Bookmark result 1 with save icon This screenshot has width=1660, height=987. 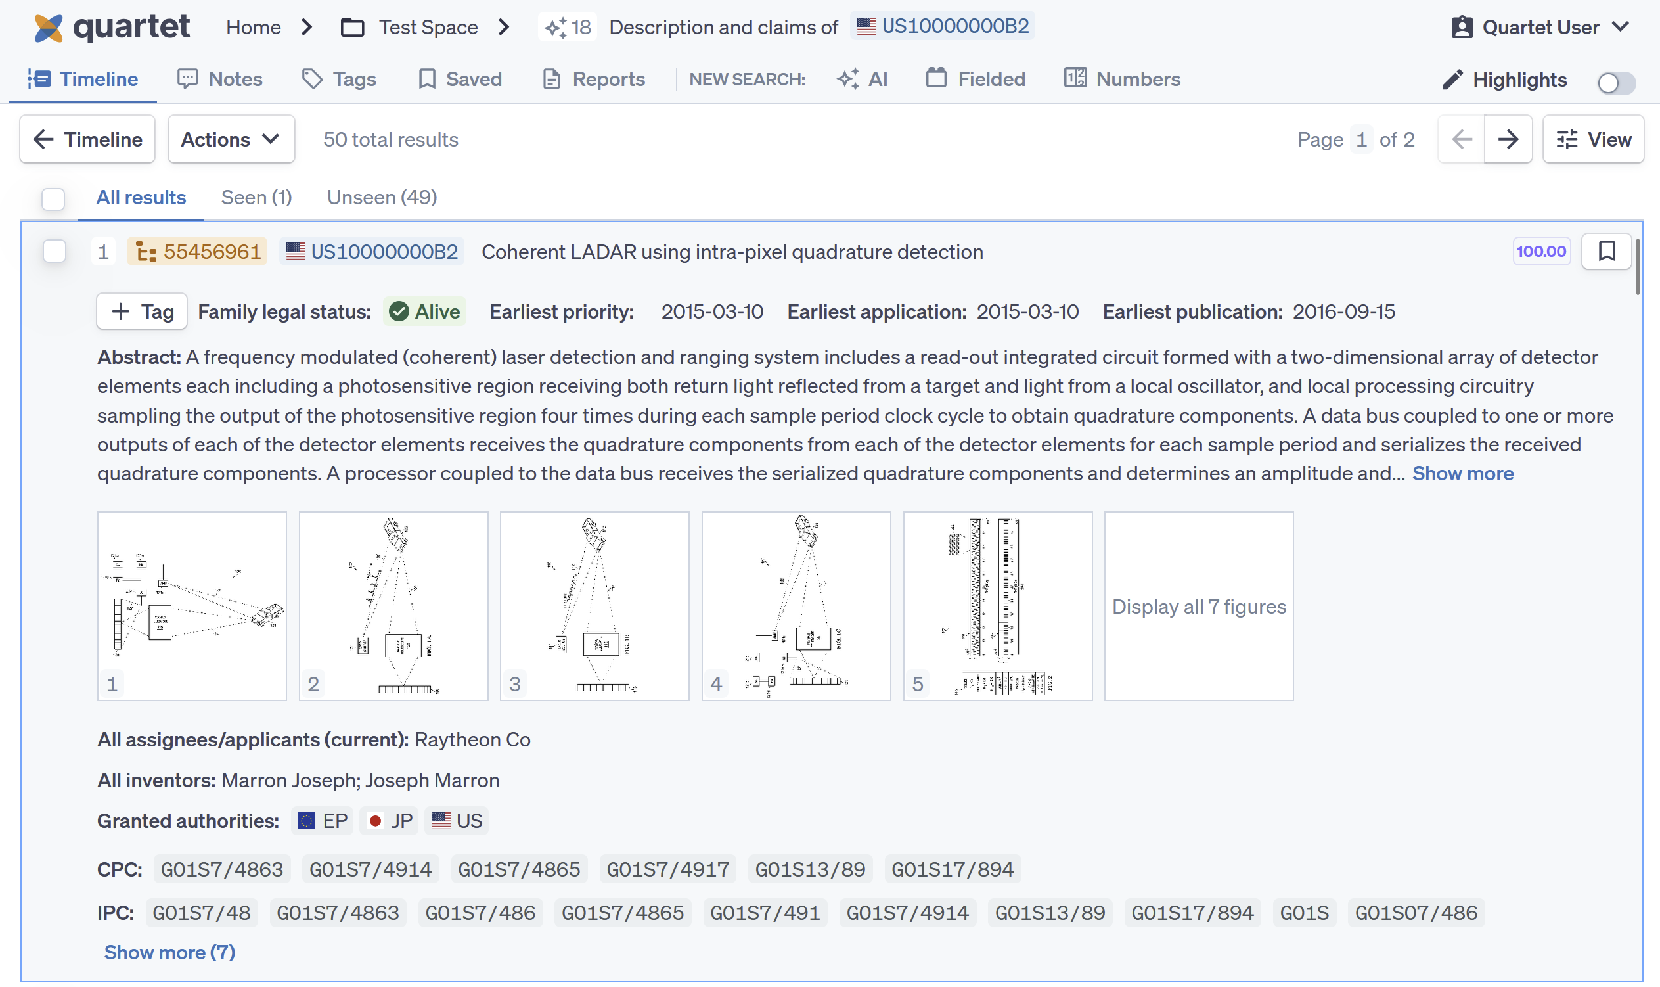click(1606, 252)
